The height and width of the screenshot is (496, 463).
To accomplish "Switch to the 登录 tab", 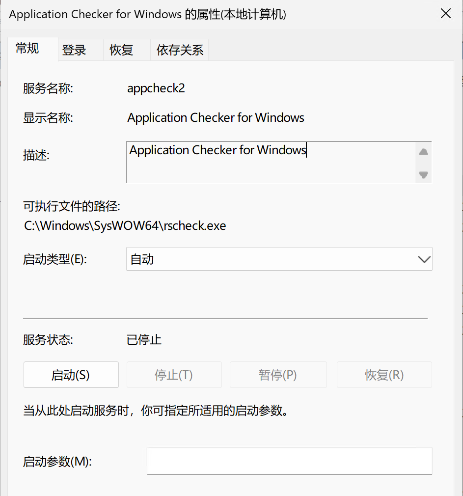I will pos(74,50).
